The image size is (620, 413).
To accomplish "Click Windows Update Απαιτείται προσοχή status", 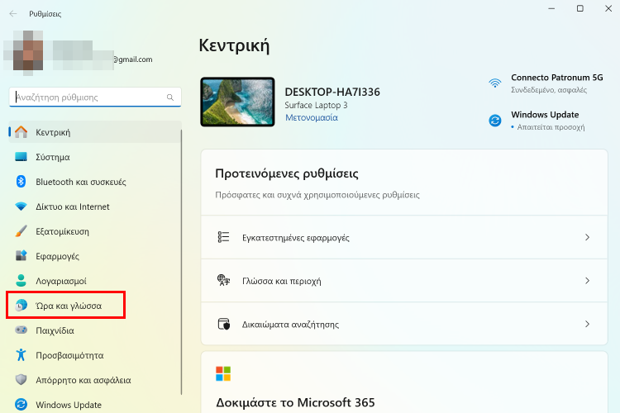I will coord(537,120).
